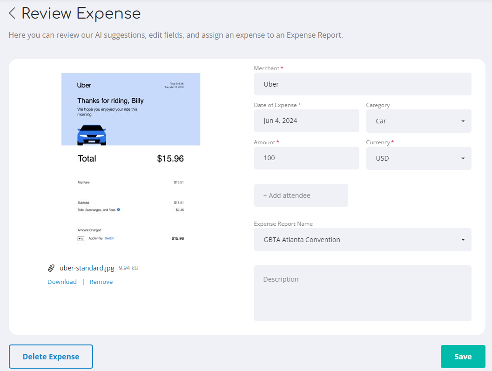Click the paperclip attachment icon

[x=51, y=268]
